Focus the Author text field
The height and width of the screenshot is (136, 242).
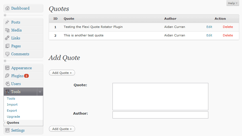[x=160, y=115]
